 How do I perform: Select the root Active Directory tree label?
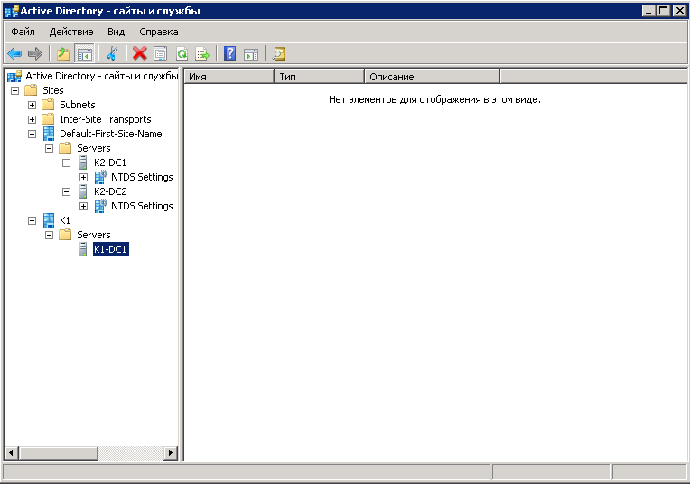coord(102,76)
